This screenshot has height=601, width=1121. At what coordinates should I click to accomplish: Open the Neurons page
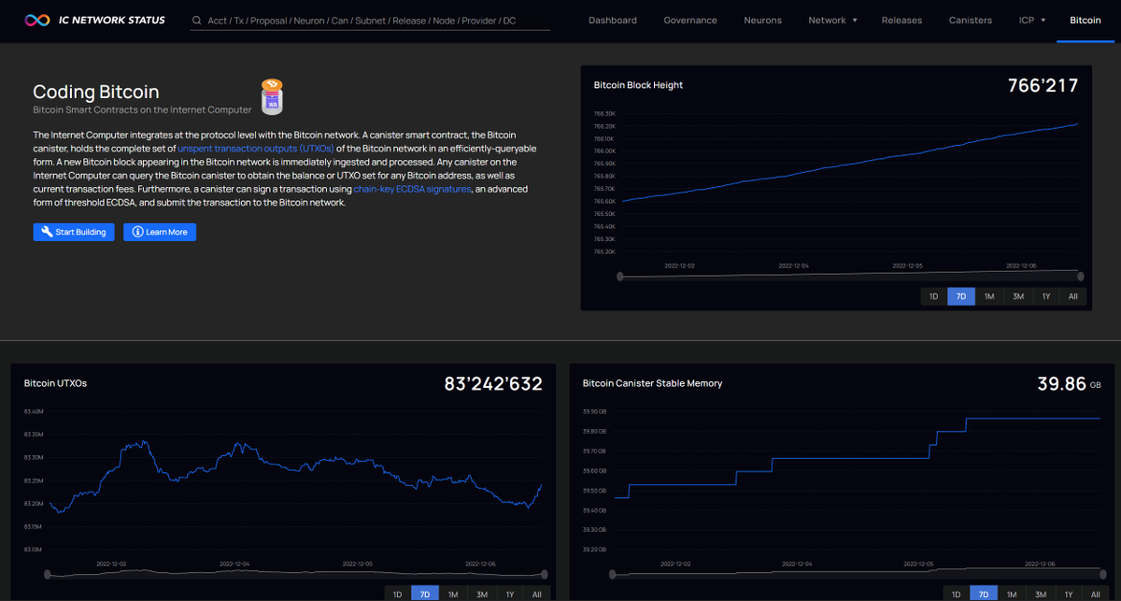tap(763, 21)
